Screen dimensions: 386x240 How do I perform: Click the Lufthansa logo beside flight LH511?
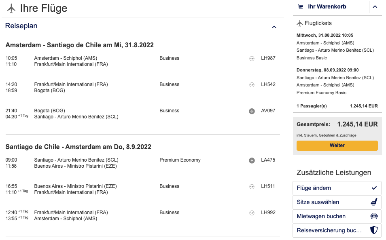coord(252,186)
